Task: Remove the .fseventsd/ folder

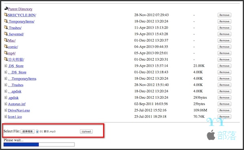Action: 224,34
